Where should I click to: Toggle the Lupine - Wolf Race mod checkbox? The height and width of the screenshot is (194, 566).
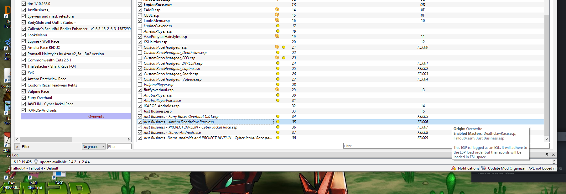point(23,41)
